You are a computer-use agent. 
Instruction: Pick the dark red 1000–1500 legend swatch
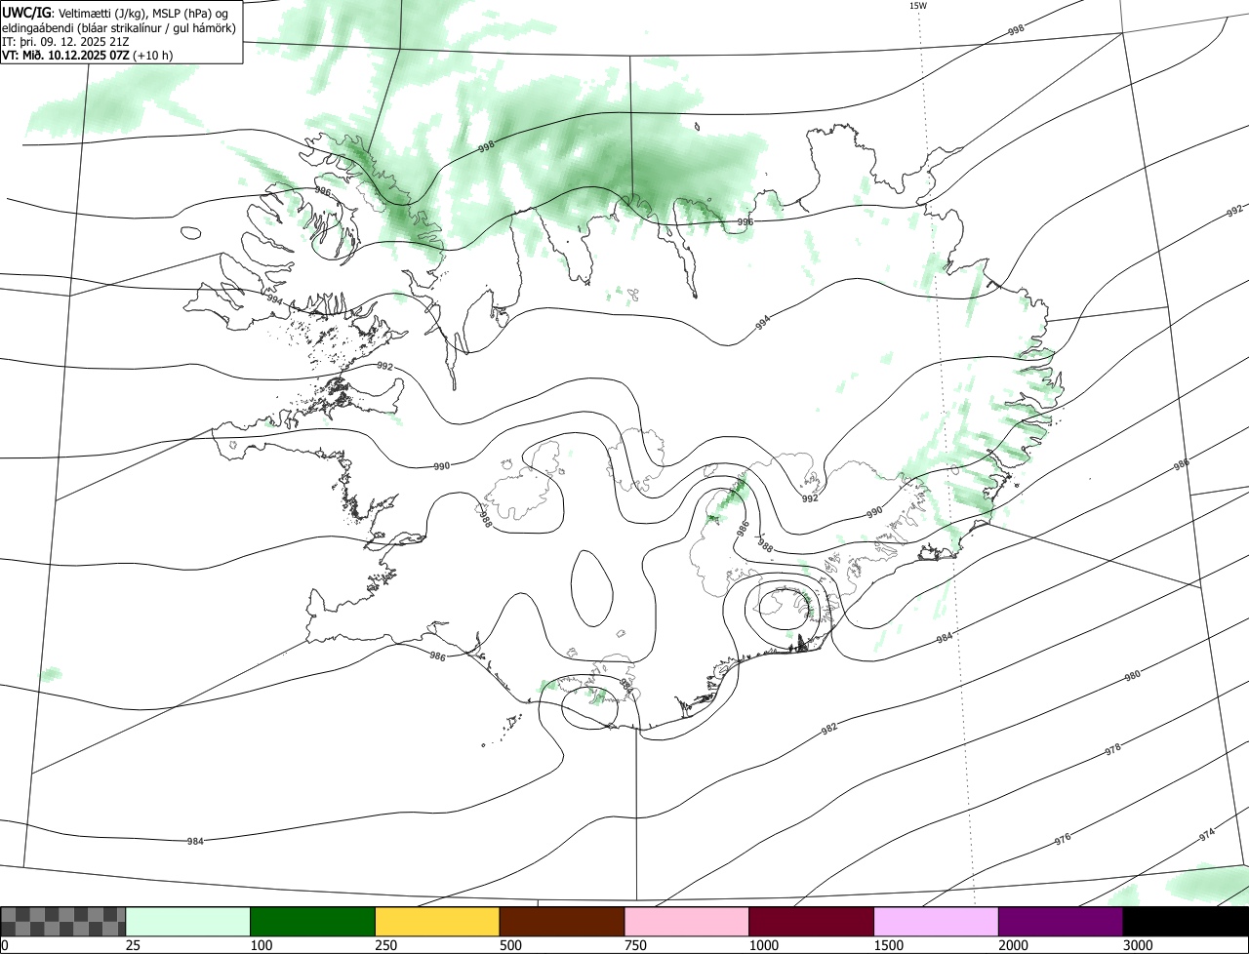(x=812, y=922)
